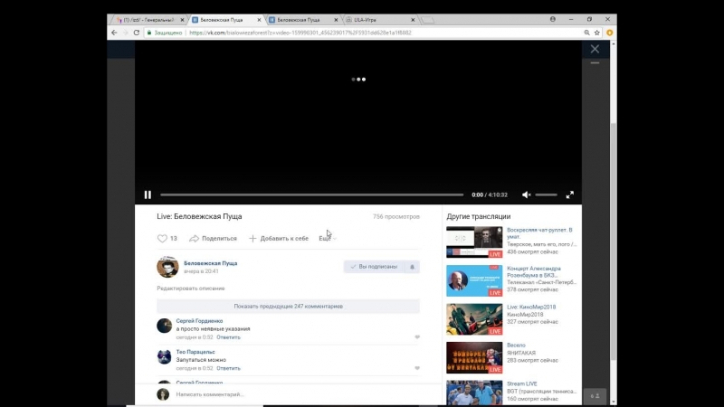Toggle Вы подписаны subscription button

(374, 267)
